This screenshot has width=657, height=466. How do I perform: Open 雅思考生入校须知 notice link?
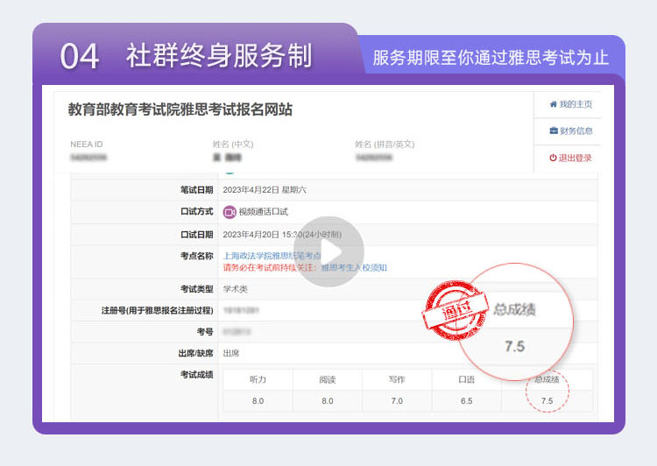pos(354,267)
